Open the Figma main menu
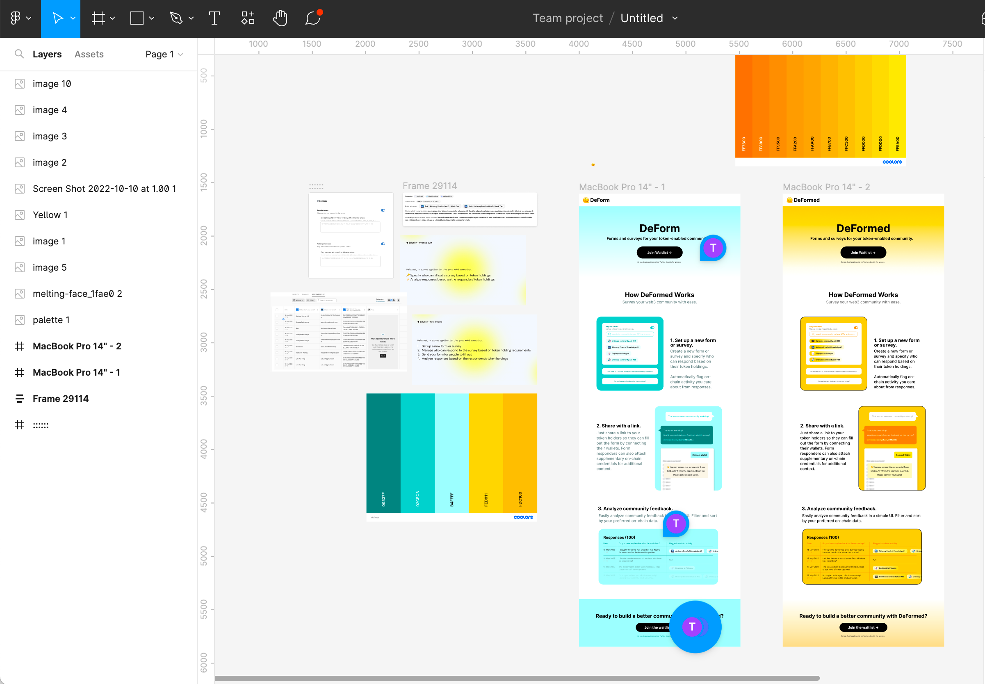This screenshot has height=684, width=985. tap(16, 18)
